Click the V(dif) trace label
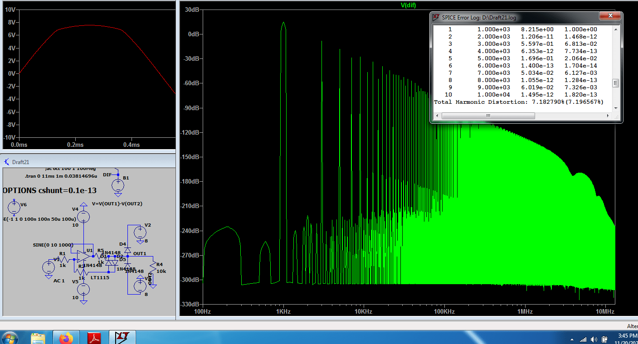The image size is (638, 344). 408,5
